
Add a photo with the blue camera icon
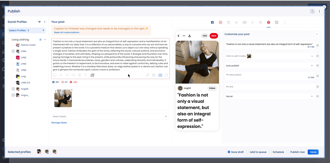tap(161, 75)
